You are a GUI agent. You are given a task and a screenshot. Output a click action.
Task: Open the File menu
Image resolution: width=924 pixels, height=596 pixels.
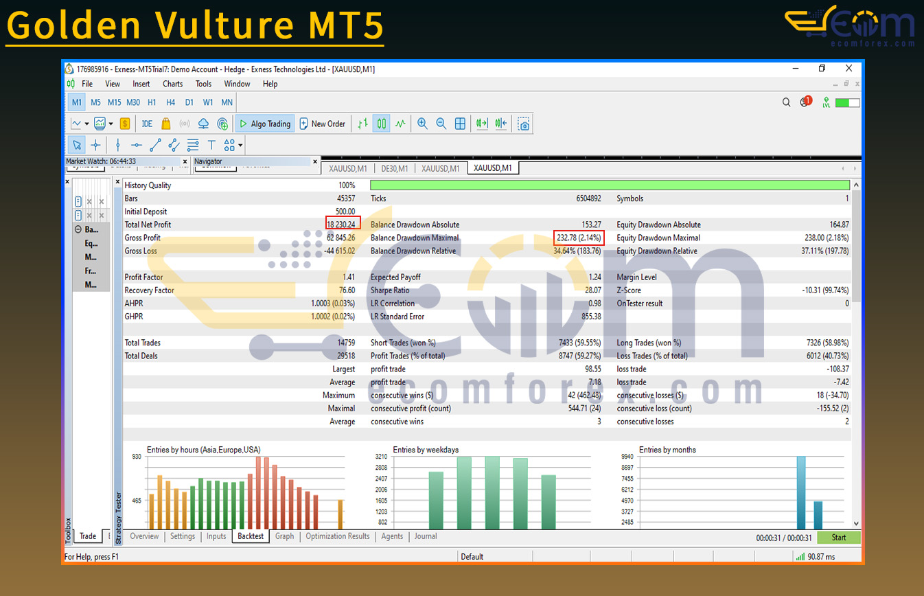[87, 84]
